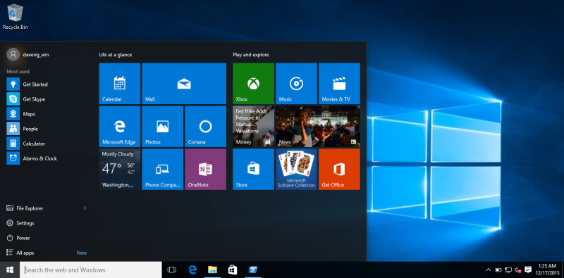The width and height of the screenshot is (564, 278).
Task: Open the Action Center notifications icon
Action: (x=528, y=270)
